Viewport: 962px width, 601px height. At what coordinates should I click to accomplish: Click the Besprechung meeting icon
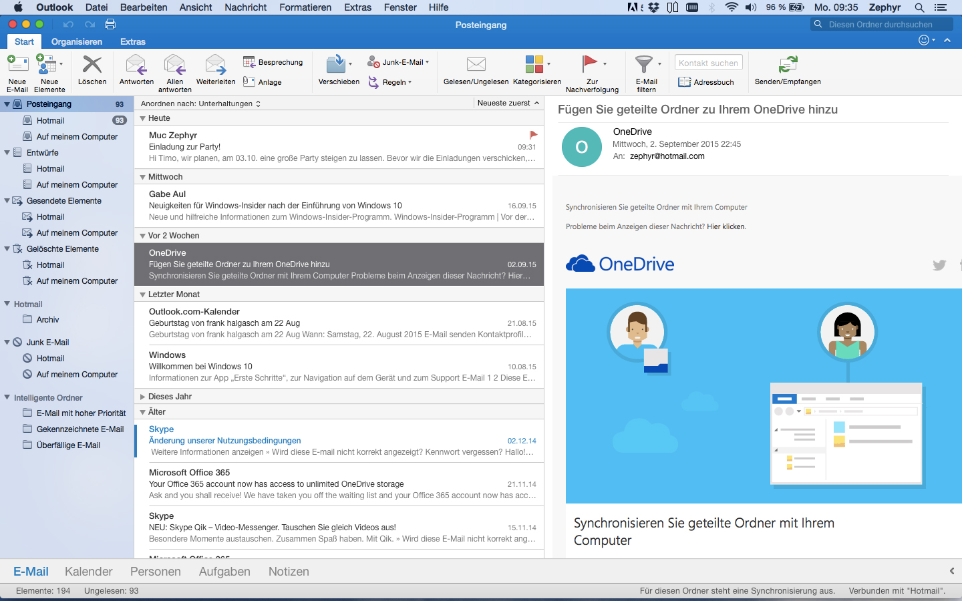pyautogui.click(x=249, y=62)
